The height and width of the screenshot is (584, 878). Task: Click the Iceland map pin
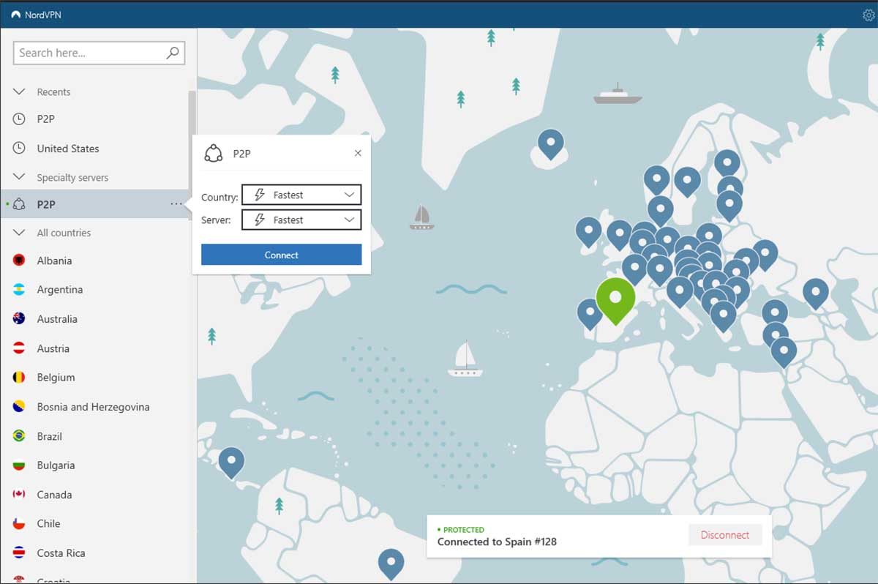[x=551, y=143]
